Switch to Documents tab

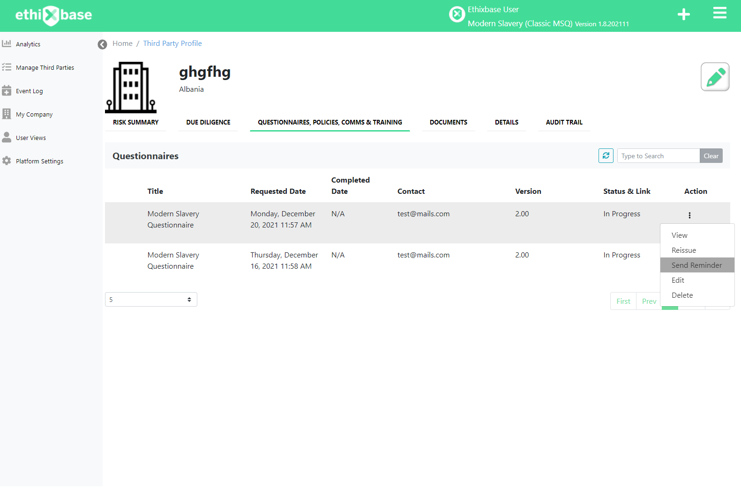(x=449, y=122)
